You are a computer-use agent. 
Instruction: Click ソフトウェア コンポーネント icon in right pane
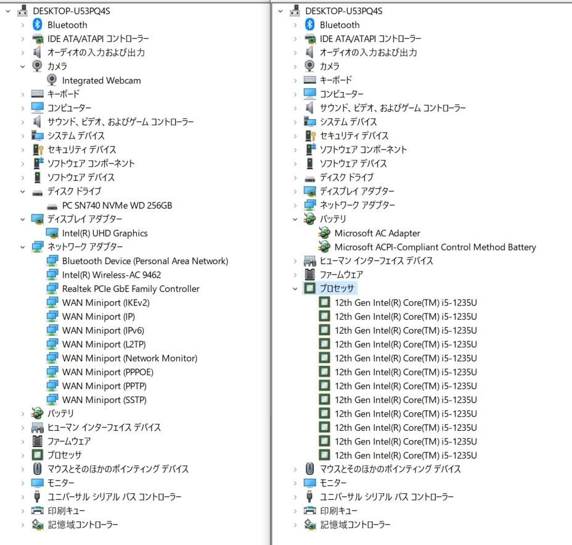tap(311, 149)
